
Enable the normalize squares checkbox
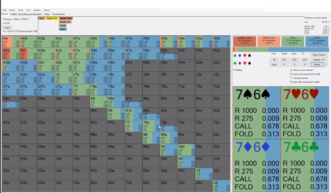pyautogui.click(x=291, y=78)
